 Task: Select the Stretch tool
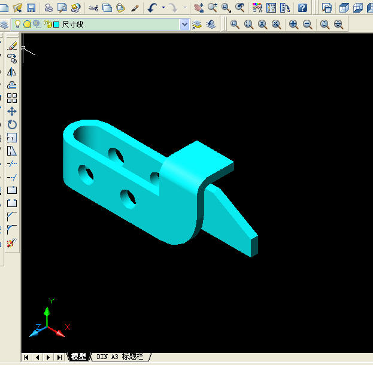[x=12, y=151]
